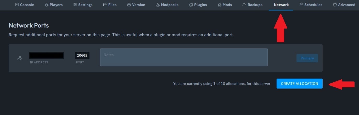Click the sliders icon beside Settings
359x115 pixels.
click(75, 5)
